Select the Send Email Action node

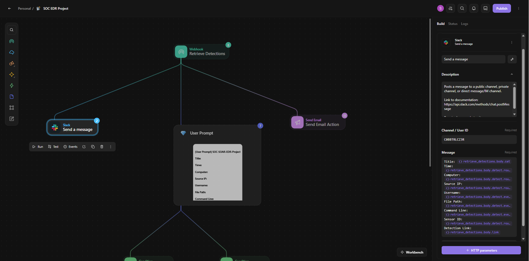click(318, 122)
